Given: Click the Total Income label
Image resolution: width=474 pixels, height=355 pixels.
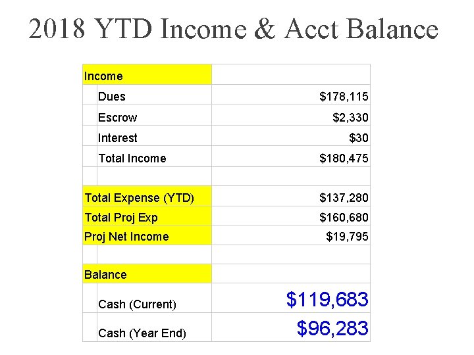Looking at the screenshot, I should click(132, 158).
